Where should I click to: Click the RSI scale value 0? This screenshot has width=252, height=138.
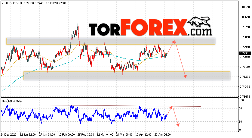240,130
